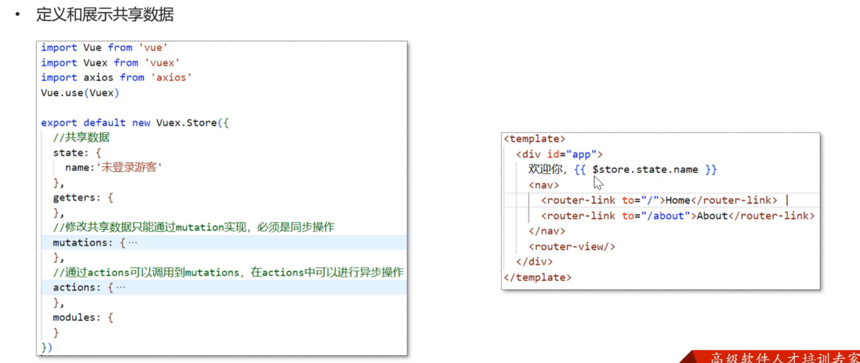
Task: Click the About router-link line
Action: click(677, 216)
